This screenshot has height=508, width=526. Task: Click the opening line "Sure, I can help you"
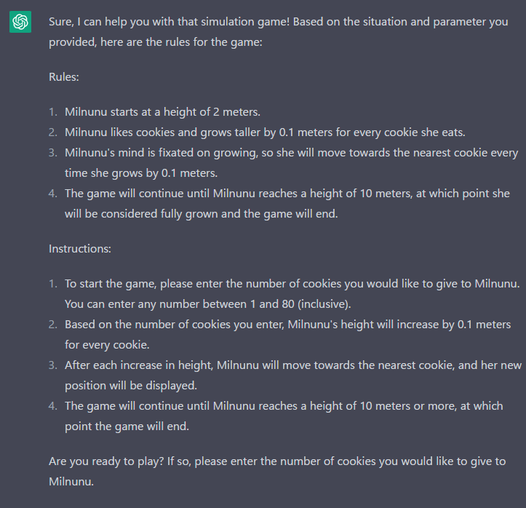tap(278, 22)
